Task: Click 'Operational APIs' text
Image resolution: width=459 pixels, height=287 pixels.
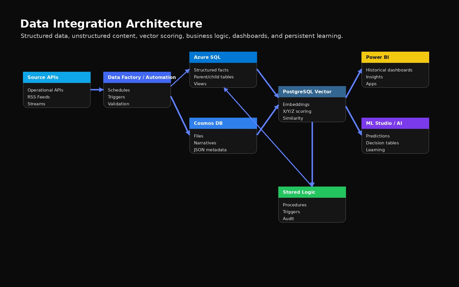Action: coord(45,90)
